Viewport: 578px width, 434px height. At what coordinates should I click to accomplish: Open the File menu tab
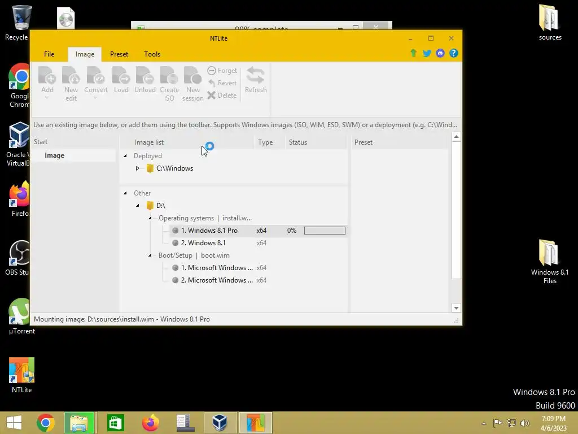[x=49, y=54]
